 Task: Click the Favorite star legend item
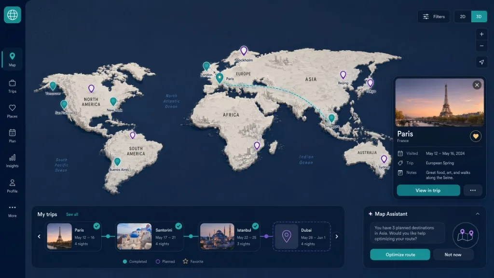pyautogui.click(x=193, y=261)
